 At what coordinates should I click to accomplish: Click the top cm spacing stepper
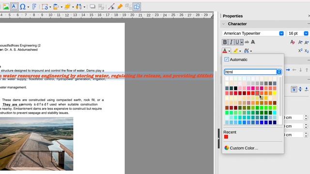tap(306, 117)
